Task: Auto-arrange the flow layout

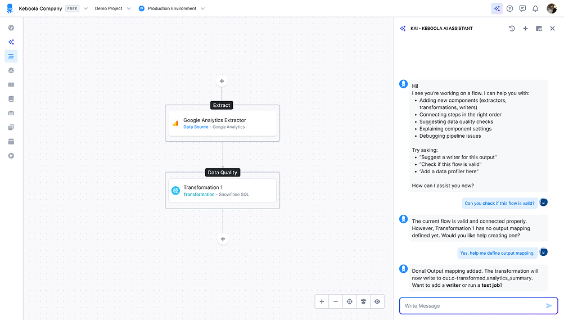Action: pos(363,301)
